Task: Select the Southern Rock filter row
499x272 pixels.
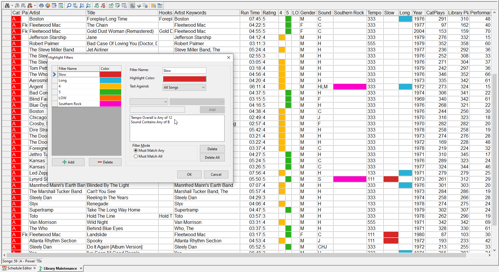Action: 78,104
